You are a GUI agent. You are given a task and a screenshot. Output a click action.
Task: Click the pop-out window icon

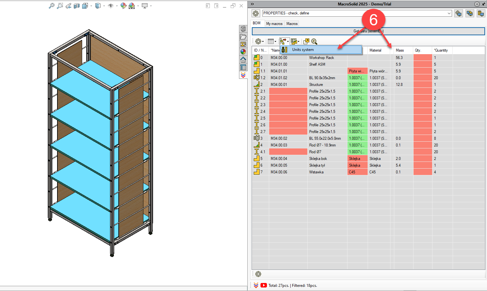click(x=306, y=41)
